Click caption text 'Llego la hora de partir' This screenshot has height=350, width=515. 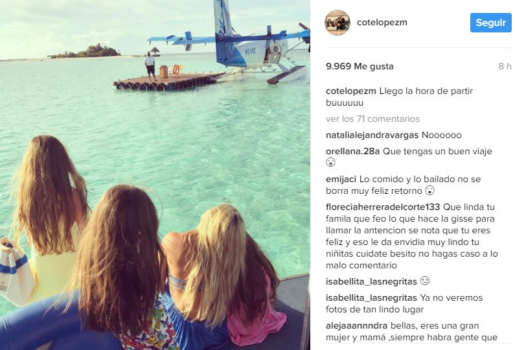point(426,91)
